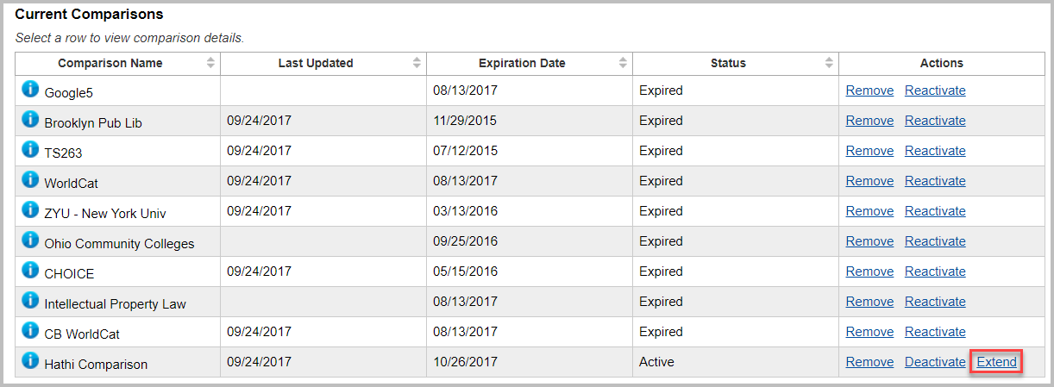Image resolution: width=1054 pixels, height=387 pixels.
Task: Reactivate the CB WorldCat comparison
Action: coord(935,332)
